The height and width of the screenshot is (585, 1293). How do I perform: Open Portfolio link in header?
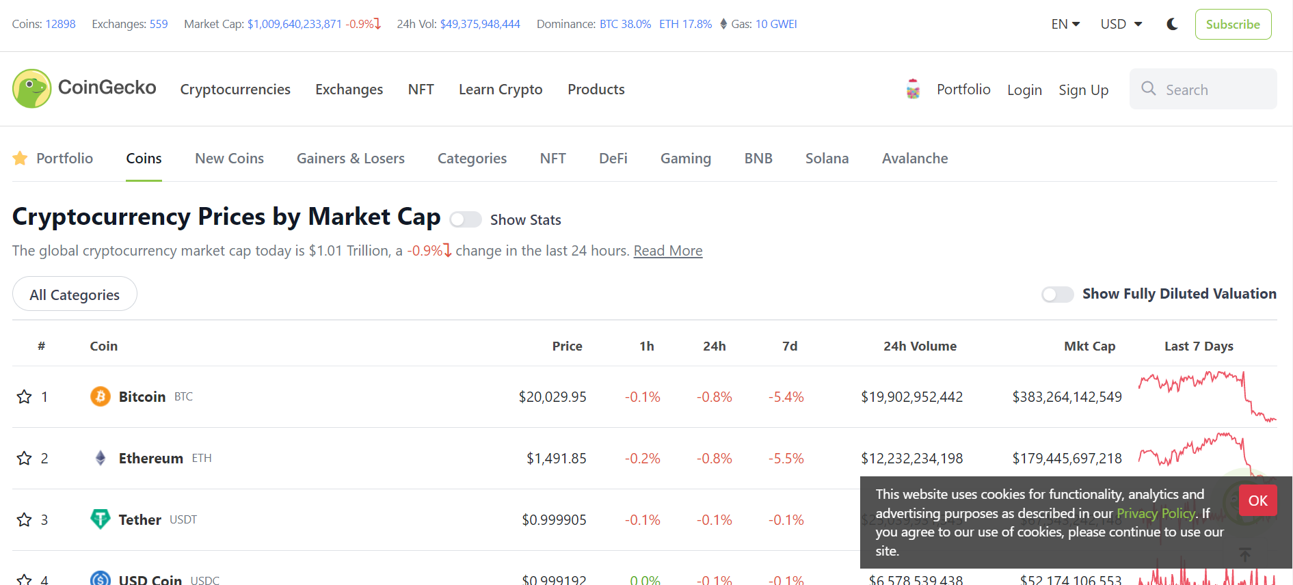963,90
